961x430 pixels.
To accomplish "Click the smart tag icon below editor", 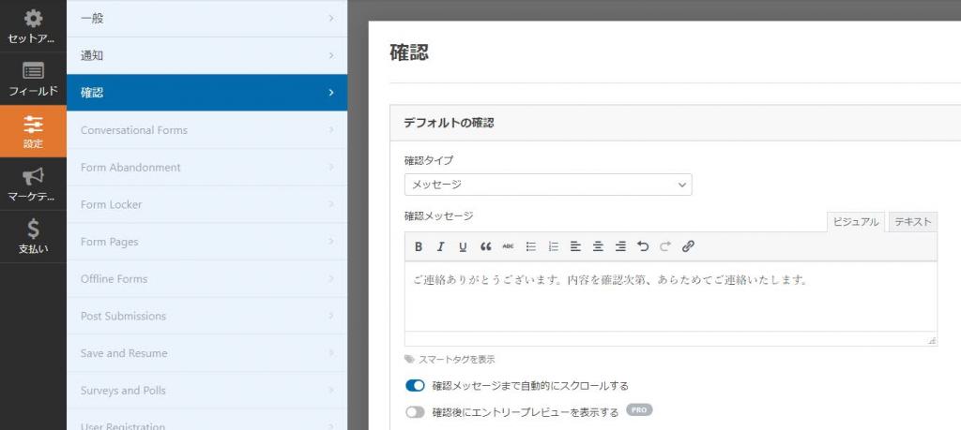I will click(409, 359).
